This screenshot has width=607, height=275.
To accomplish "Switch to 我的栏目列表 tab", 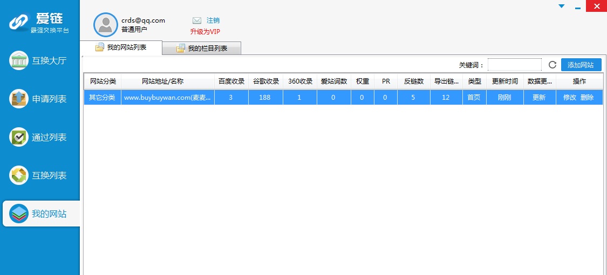I will pyautogui.click(x=202, y=49).
